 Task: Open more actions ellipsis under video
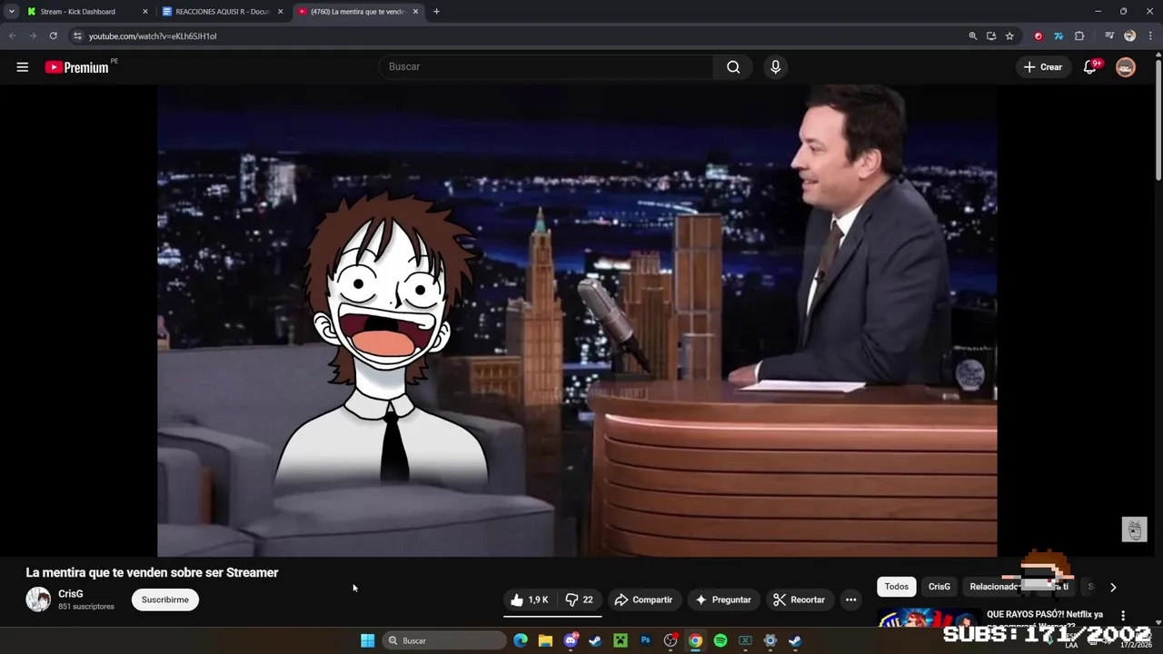point(850,599)
